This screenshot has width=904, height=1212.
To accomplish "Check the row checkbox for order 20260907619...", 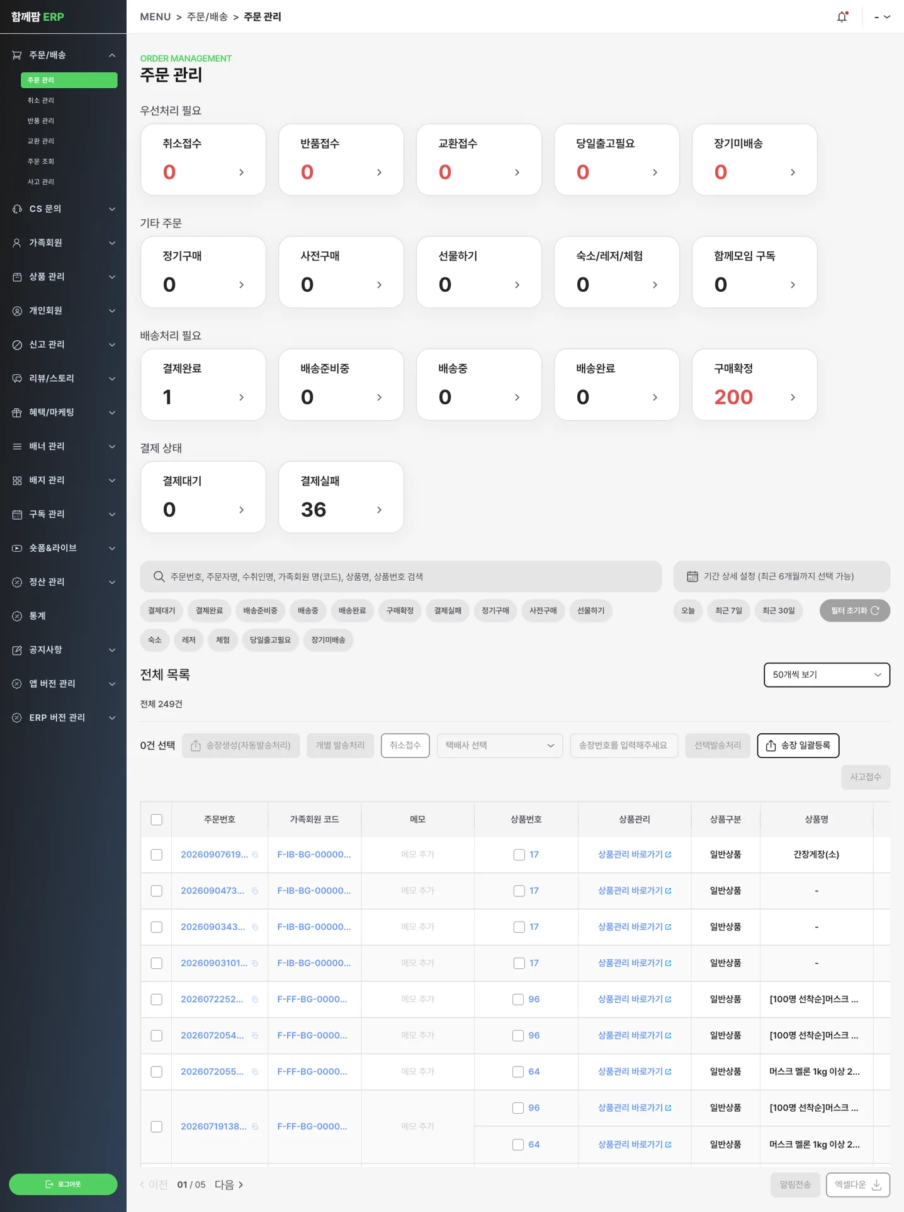I will tap(157, 855).
